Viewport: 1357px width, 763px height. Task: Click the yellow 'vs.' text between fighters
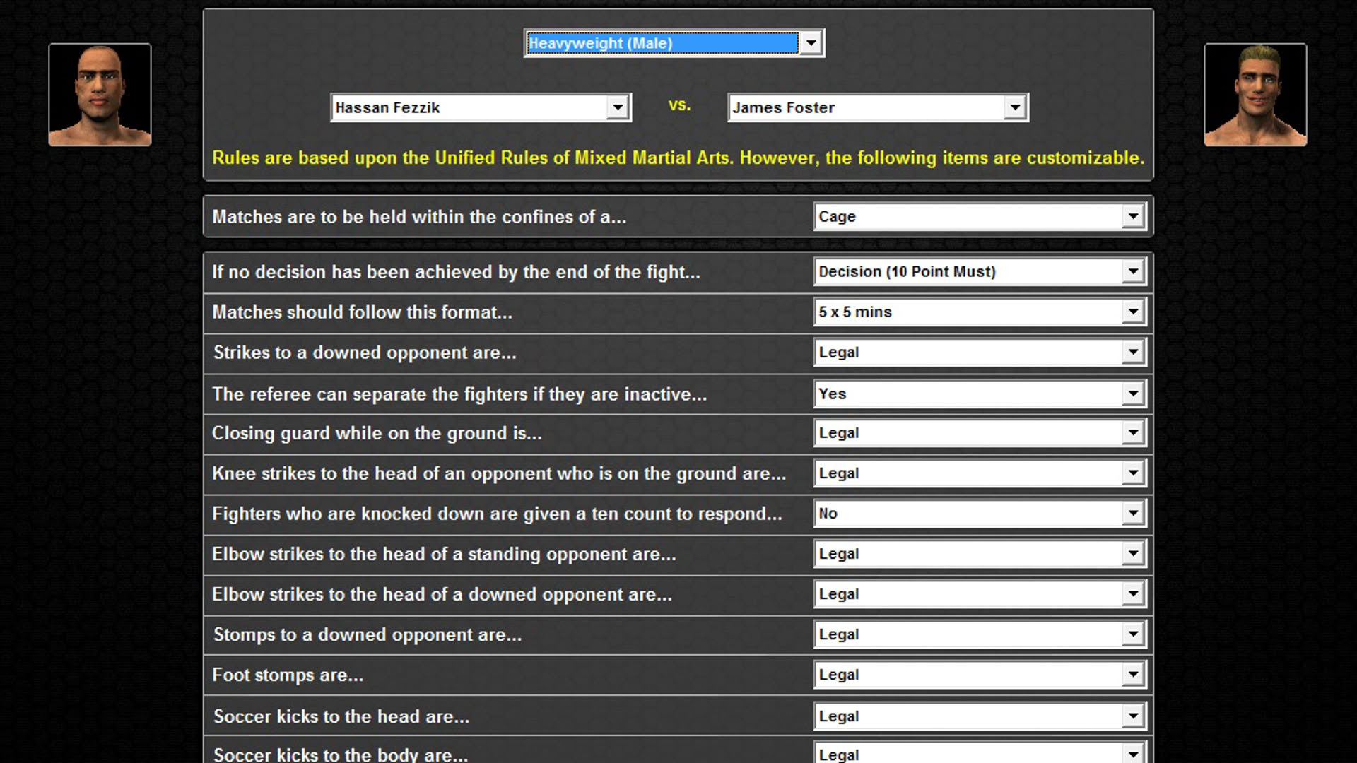[x=679, y=105]
